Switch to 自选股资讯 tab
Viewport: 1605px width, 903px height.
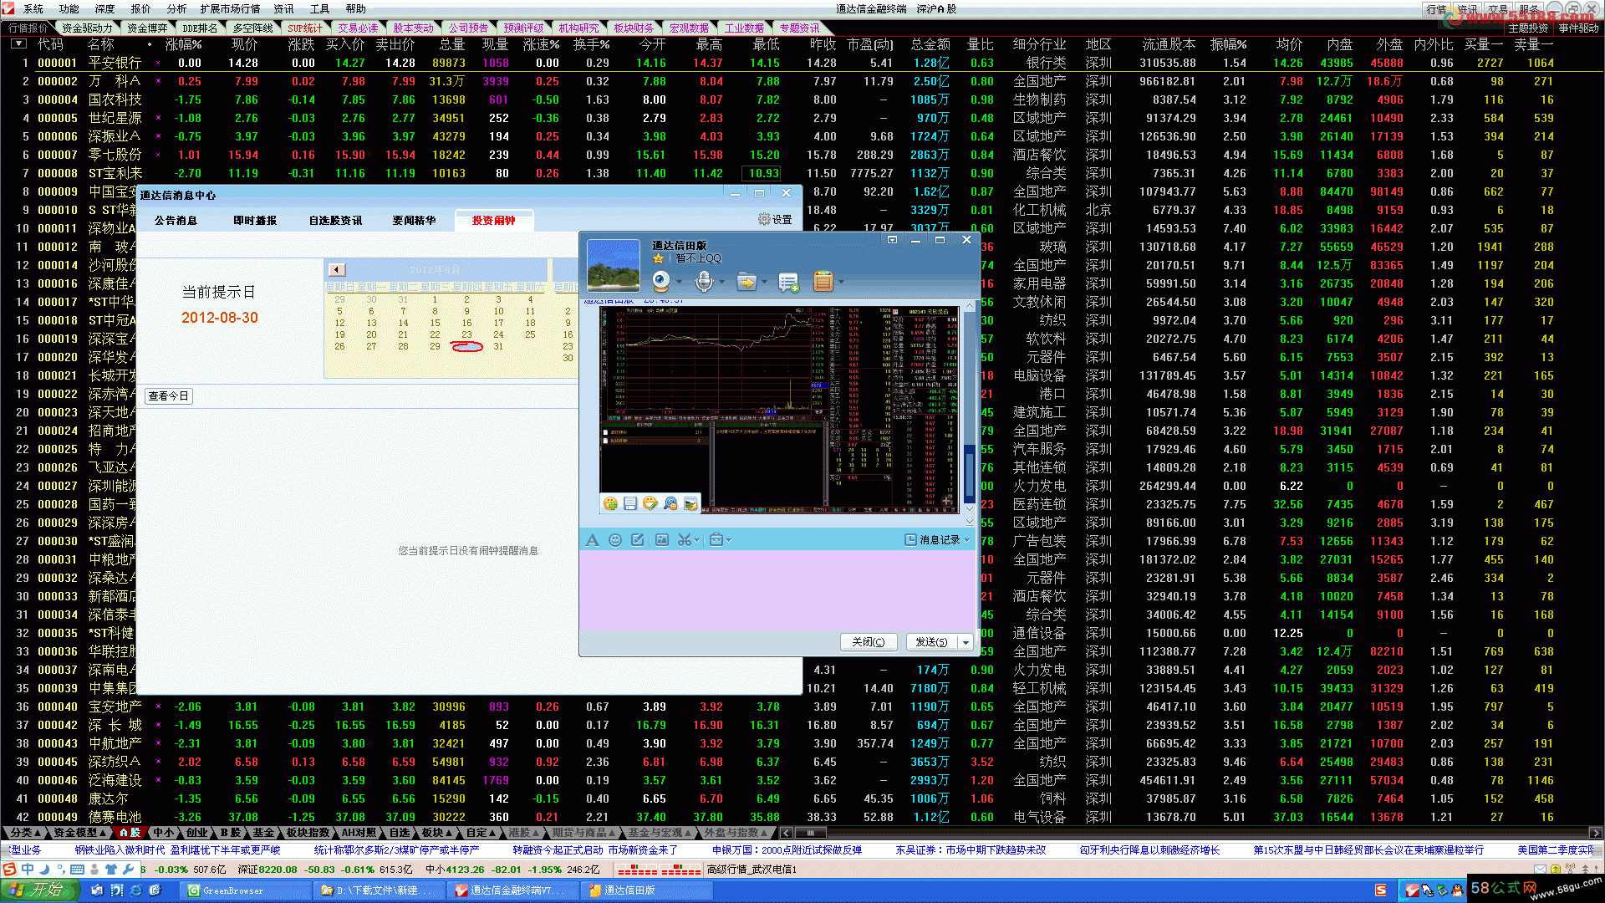335,221
